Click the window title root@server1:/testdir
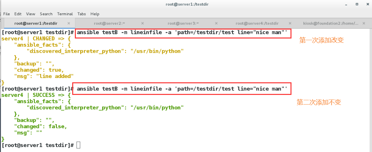 pyautogui.click(x=187, y=5)
